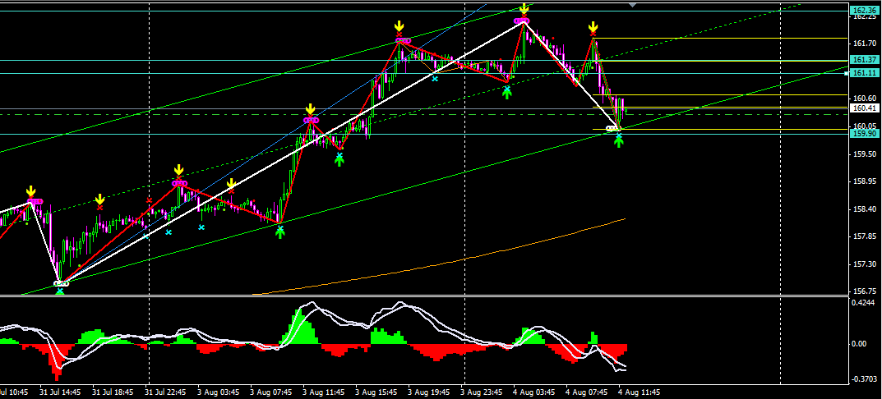Click yellow arrow at the 31 Jul 10:45 high
Image resolution: width=882 pixels, height=399 pixels.
pos(30,191)
